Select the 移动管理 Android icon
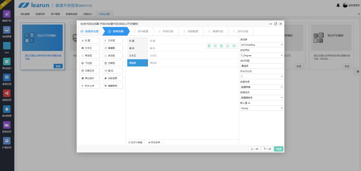This screenshot has height=171, width=361. pyautogui.click(x=7, y=109)
